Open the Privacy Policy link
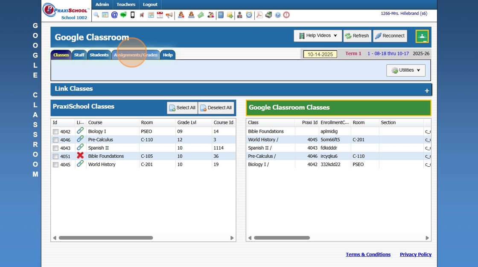The height and width of the screenshot is (267, 478). 415,255
